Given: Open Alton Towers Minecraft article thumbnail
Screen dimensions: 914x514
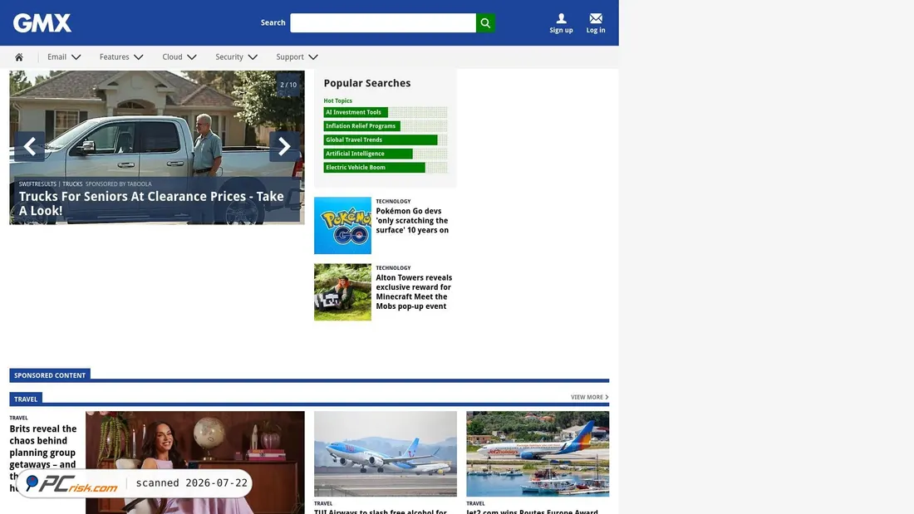Looking at the screenshot, I should click(342, 292).
